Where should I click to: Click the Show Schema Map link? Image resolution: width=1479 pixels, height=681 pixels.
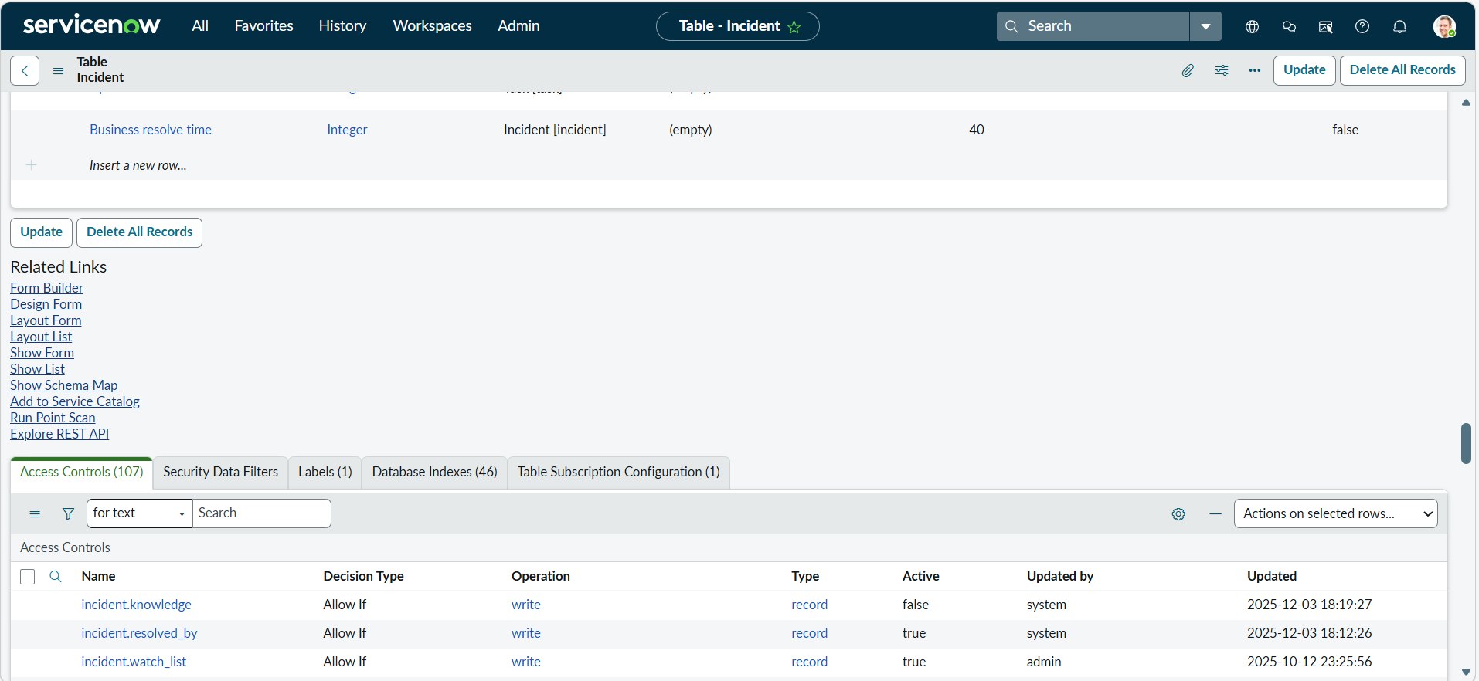(64, 385)
